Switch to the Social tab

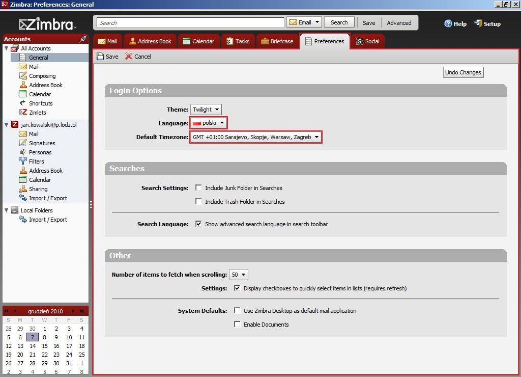(x=367, y=41)
